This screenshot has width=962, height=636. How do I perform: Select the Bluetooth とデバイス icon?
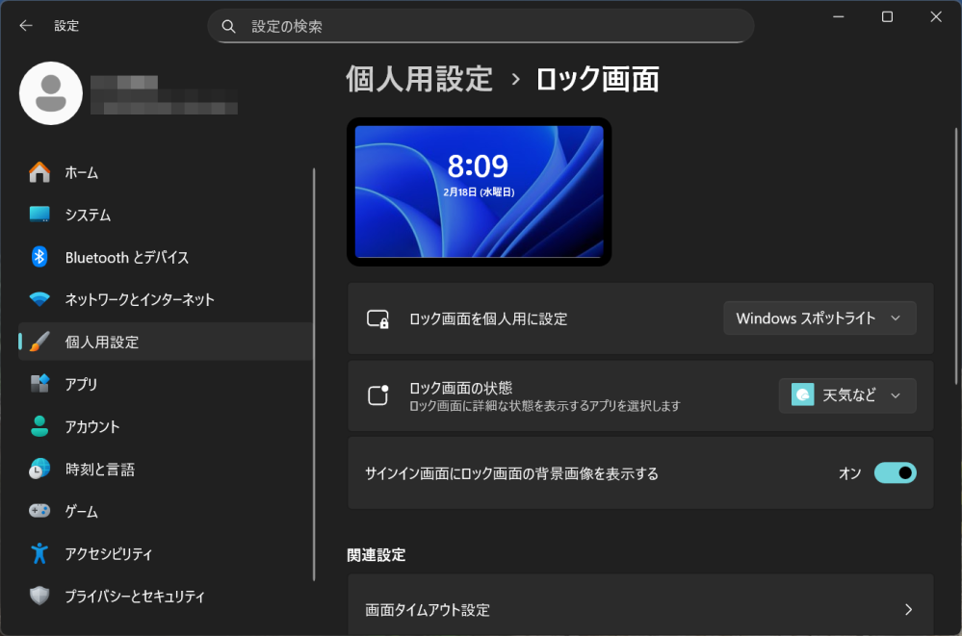pyautogui.click(x=39, y=256)
